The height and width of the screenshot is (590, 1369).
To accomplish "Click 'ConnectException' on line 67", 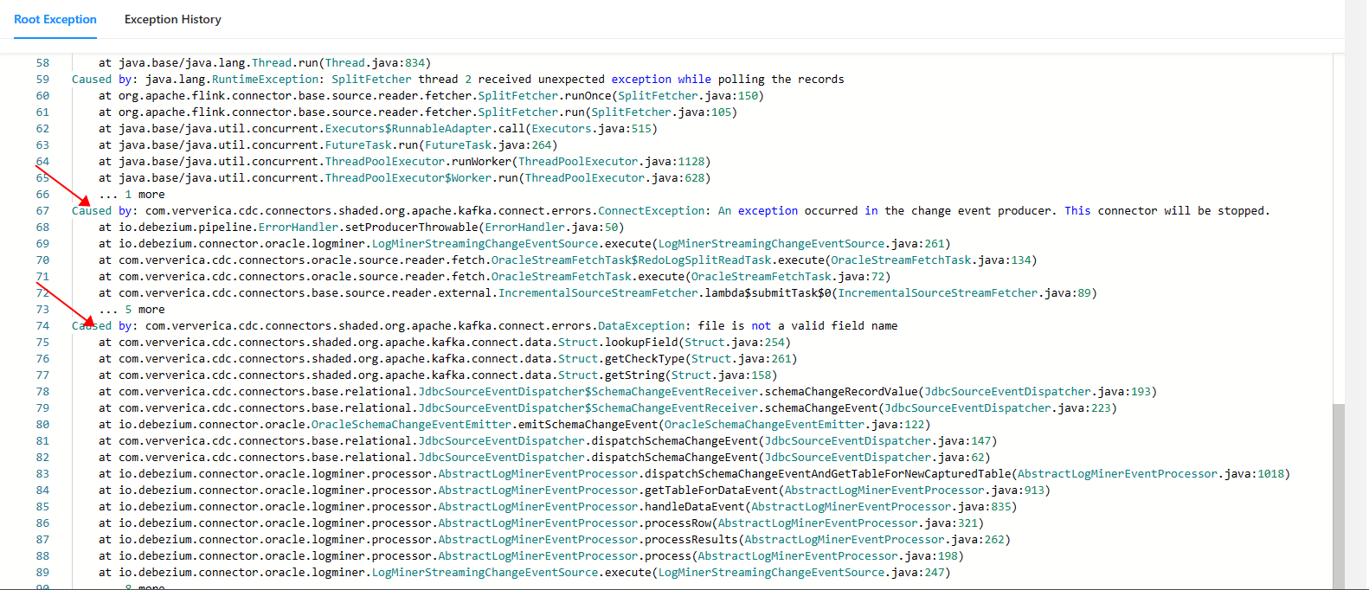I will [x=651, y=210].
